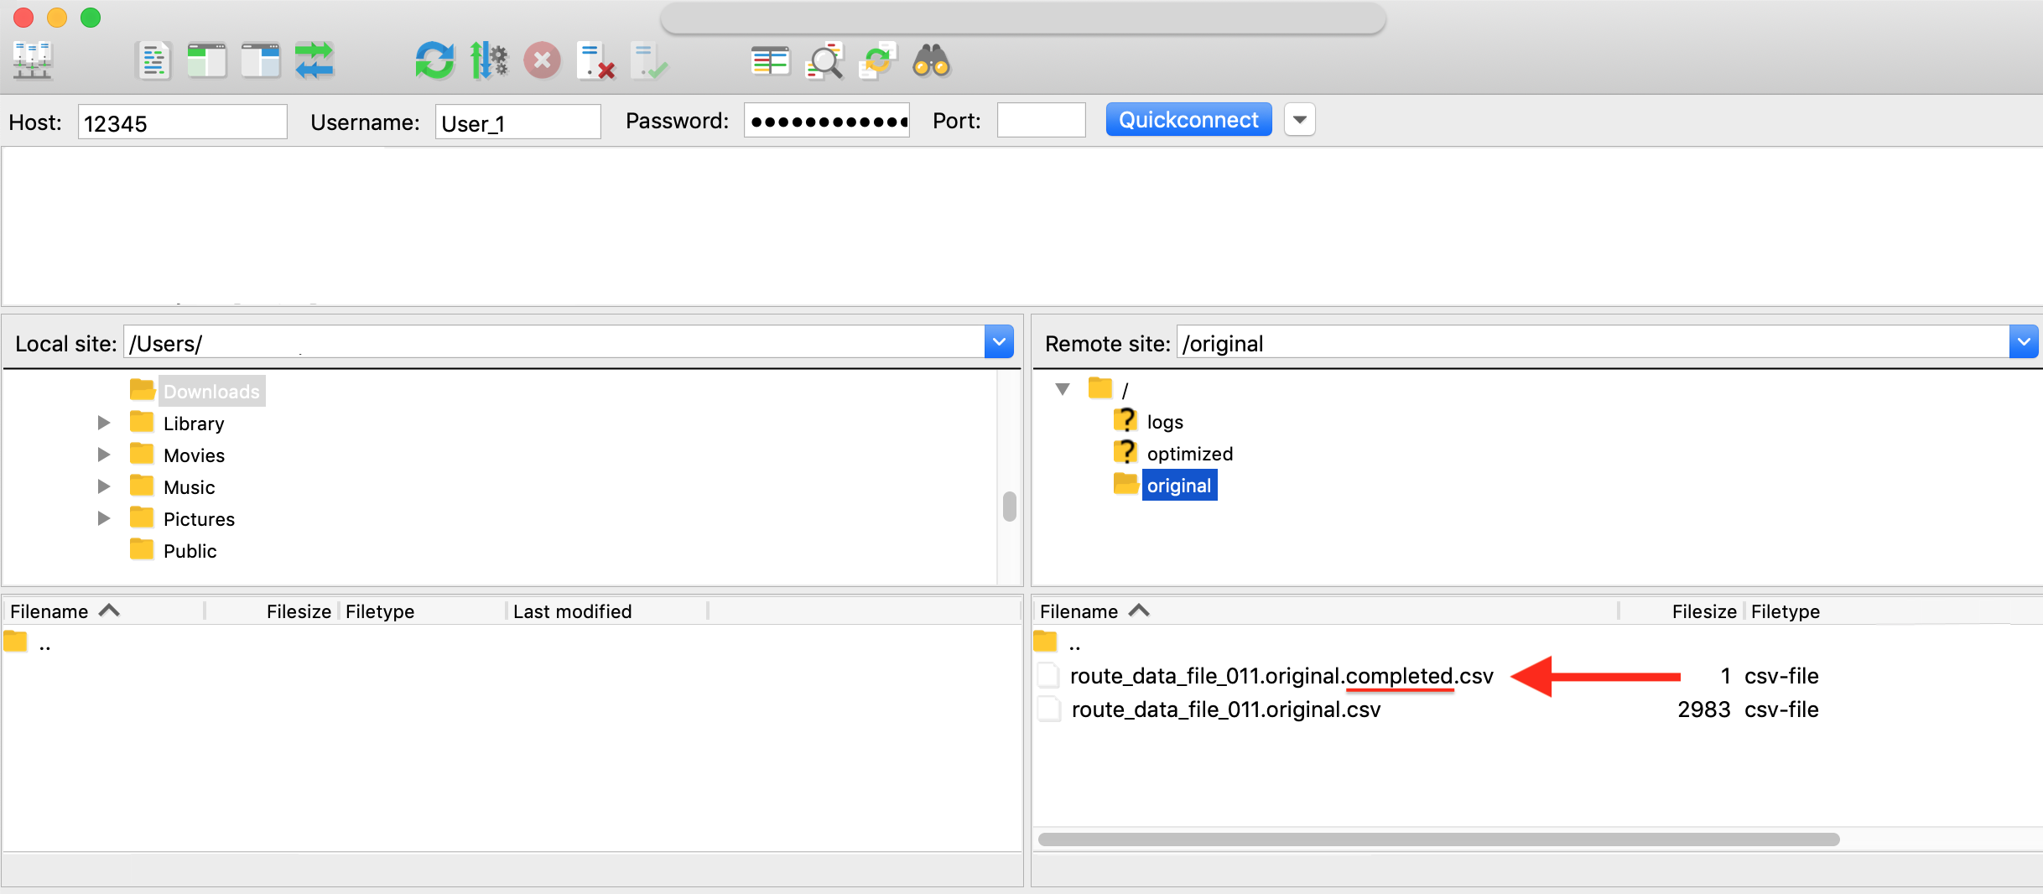
Task: Collapse the remote root directory tree
Action: click(x=1063, y=388)
